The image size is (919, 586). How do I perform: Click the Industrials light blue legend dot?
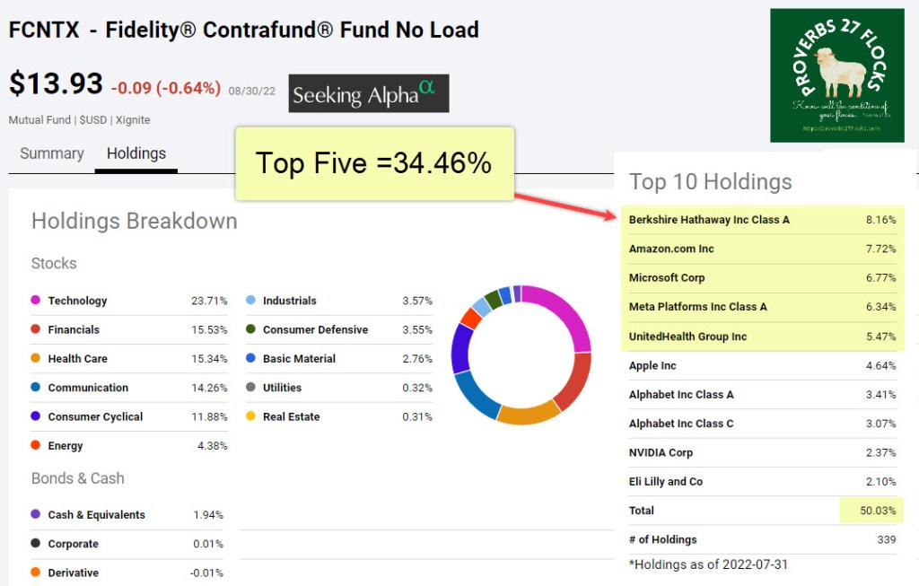(x=250, y=301)
